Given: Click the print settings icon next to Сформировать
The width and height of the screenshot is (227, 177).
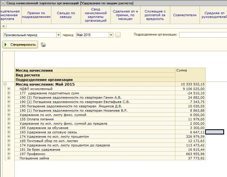Looking at the screenshot, I should tap(43, 45).
